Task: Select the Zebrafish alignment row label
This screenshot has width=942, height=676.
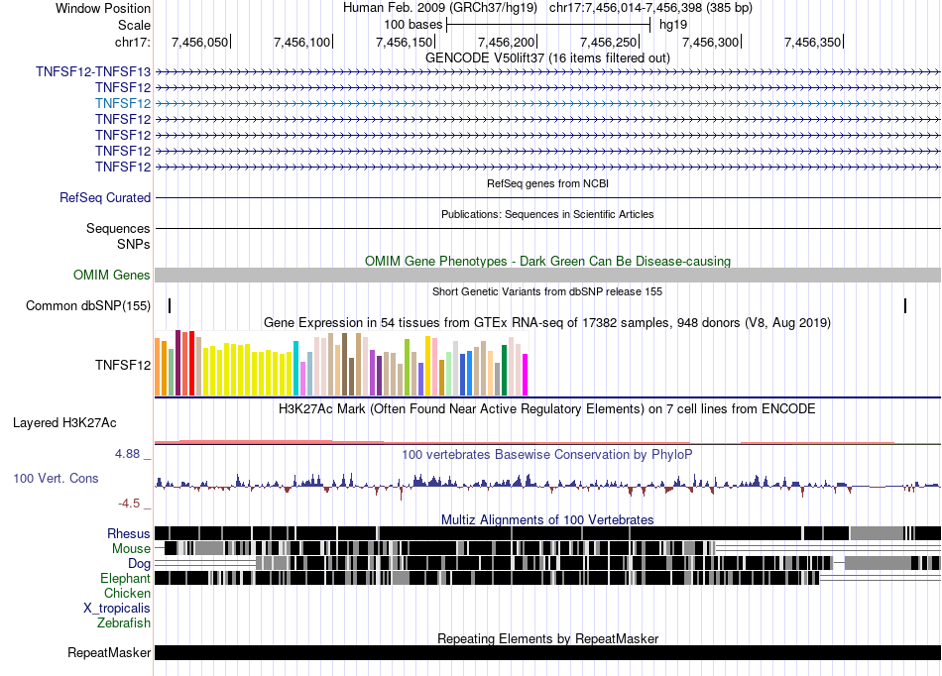Action: click(124, 623)
